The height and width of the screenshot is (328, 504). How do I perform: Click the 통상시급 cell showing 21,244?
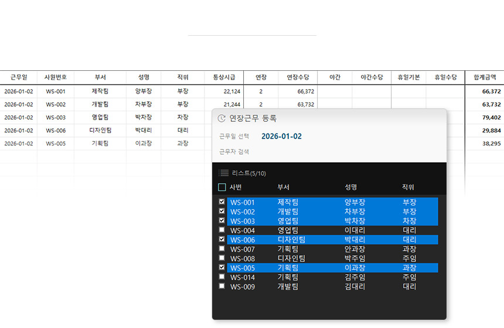pyautogui.click(x=223, y=104)
